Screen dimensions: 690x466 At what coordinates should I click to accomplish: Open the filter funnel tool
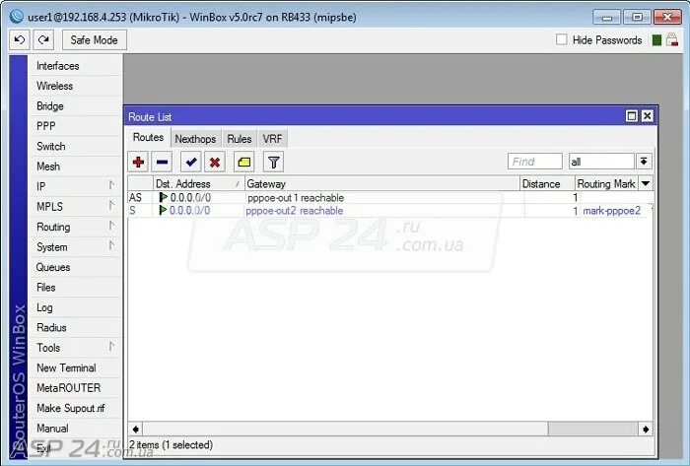tap(273, 162)
